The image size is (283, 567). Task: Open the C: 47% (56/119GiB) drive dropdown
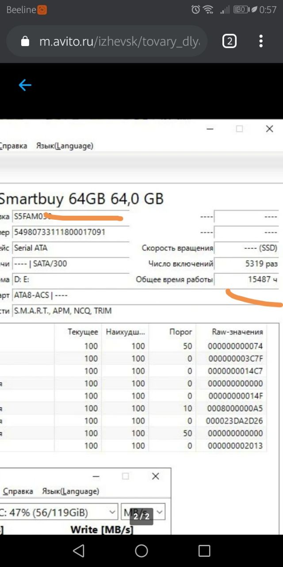(59, 513)
